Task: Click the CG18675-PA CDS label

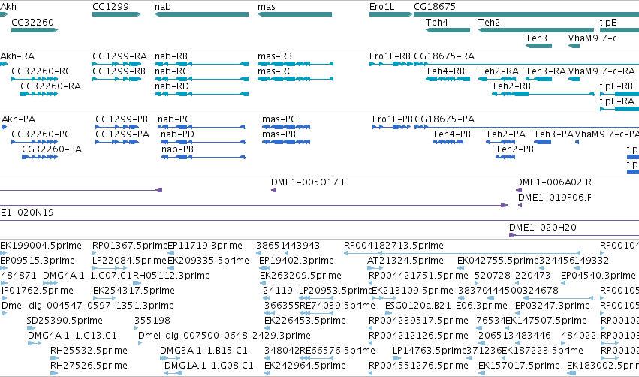Action: (445, 119)
